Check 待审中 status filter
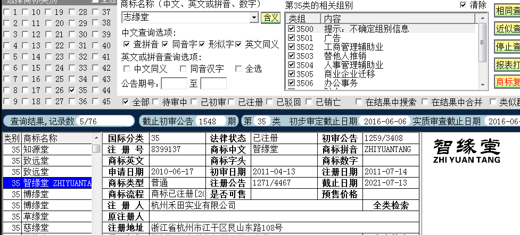Screen dimensions: 520x235 [156, 102]
